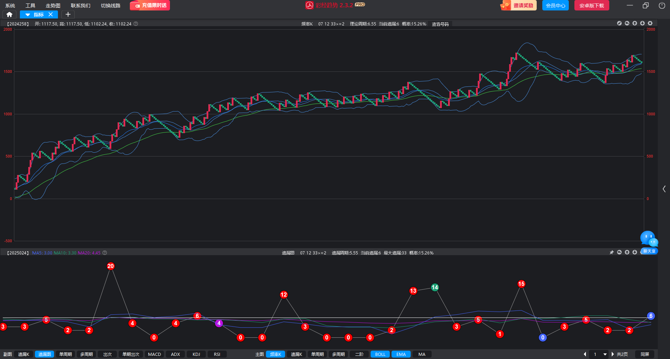Go to next page arrow
Screen dimensions: 670x359
(x=612, y=354)
